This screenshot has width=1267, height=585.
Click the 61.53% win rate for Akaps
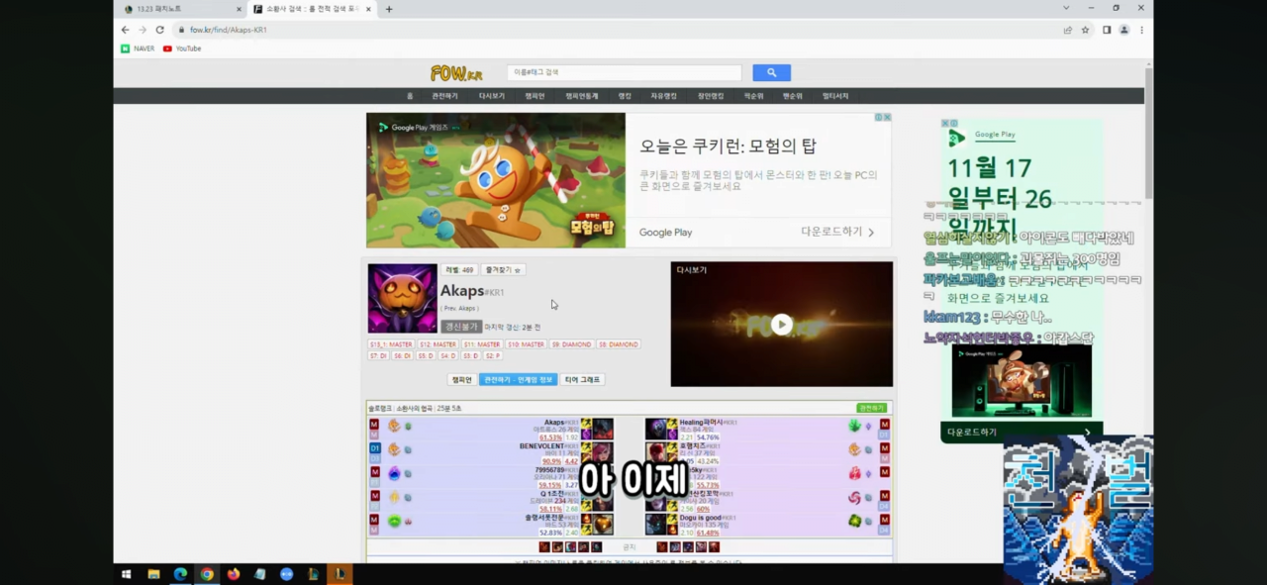pyautogui.click(x=550, y=438)
